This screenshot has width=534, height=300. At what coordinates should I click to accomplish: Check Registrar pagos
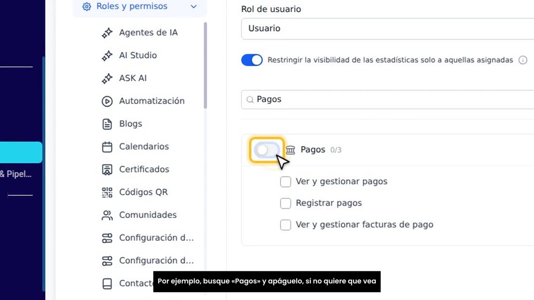[285, 203]
